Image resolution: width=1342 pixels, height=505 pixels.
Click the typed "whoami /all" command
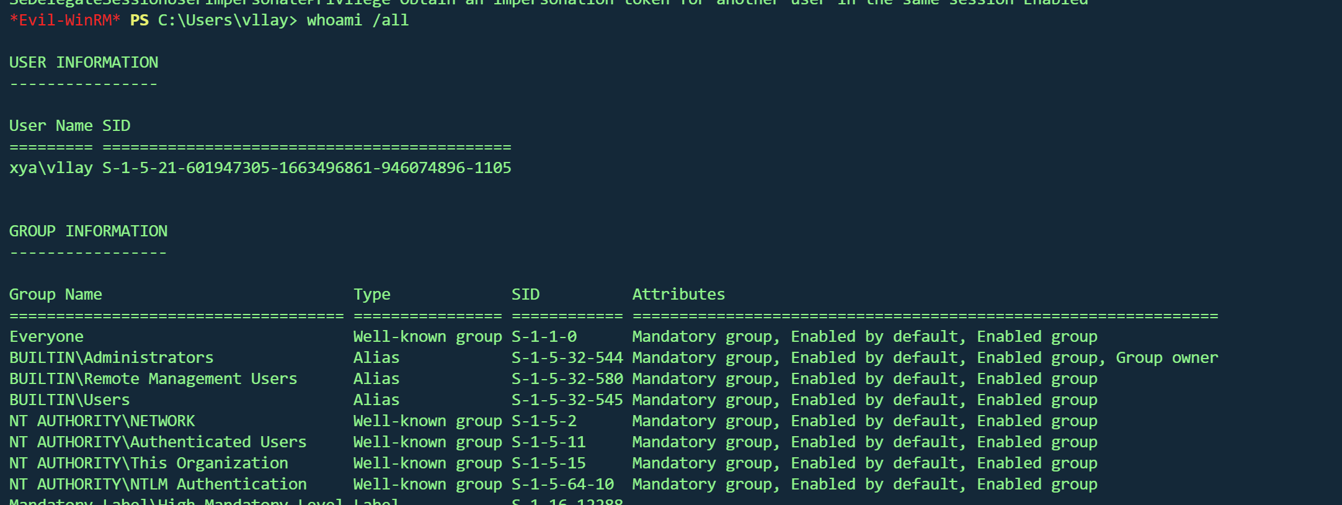tap(358, 20)
